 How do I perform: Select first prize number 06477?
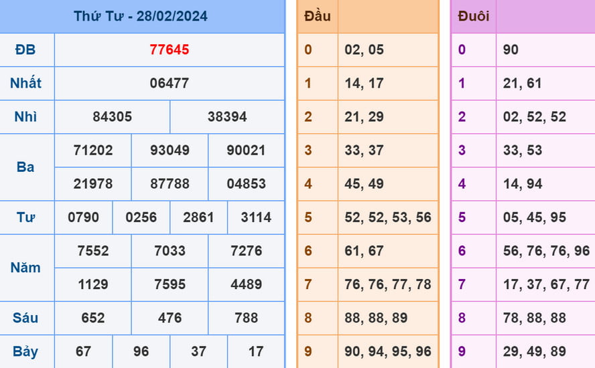point(169,83)
